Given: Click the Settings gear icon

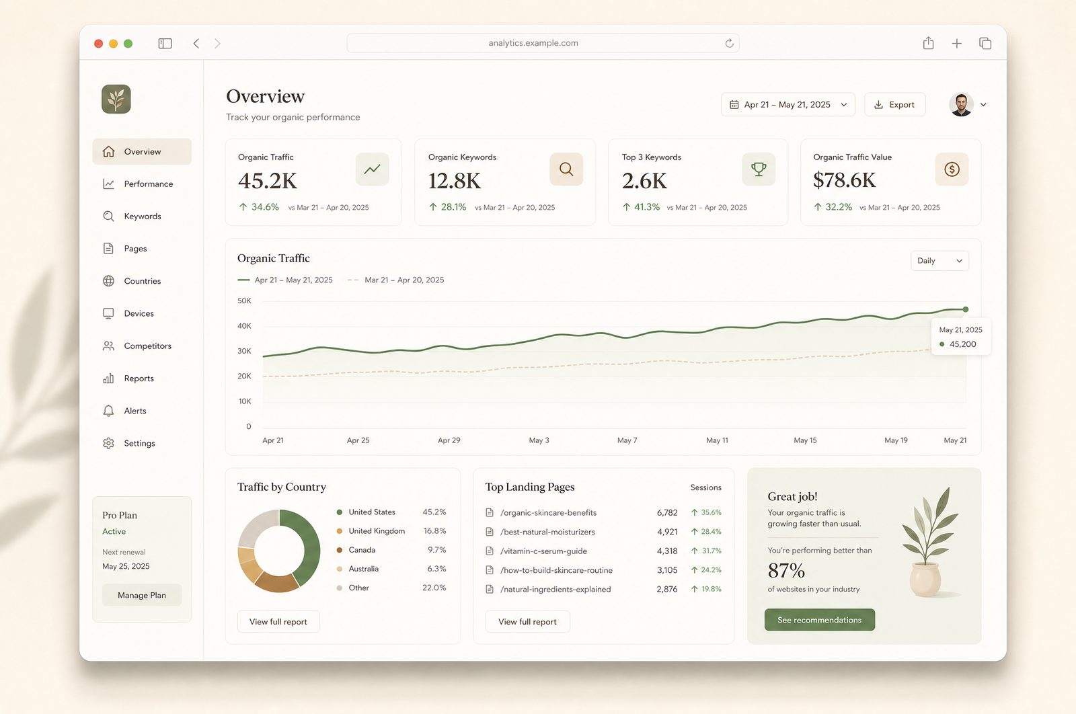Looking at the screenshot, I should click(108, 443).
